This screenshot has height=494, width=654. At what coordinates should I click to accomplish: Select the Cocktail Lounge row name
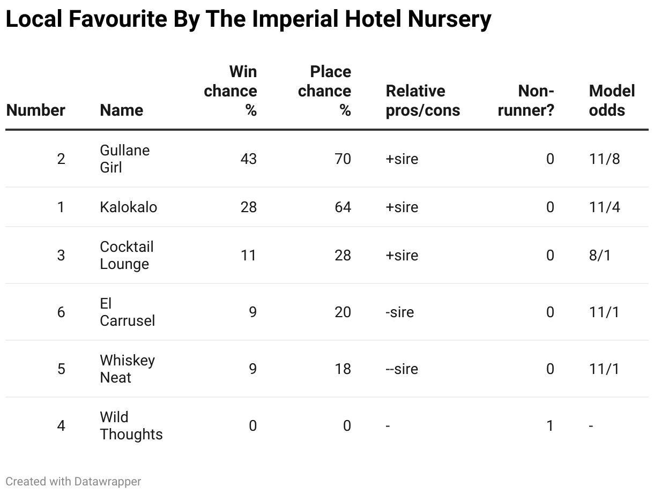pyautogui.click(x=127, y=256)
